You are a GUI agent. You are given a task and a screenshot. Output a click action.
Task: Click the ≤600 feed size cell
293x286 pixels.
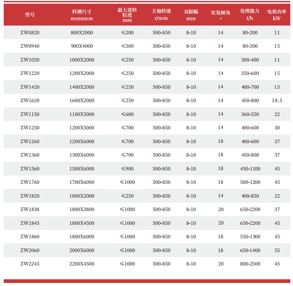pyautogui.click(x=127, y=114)
